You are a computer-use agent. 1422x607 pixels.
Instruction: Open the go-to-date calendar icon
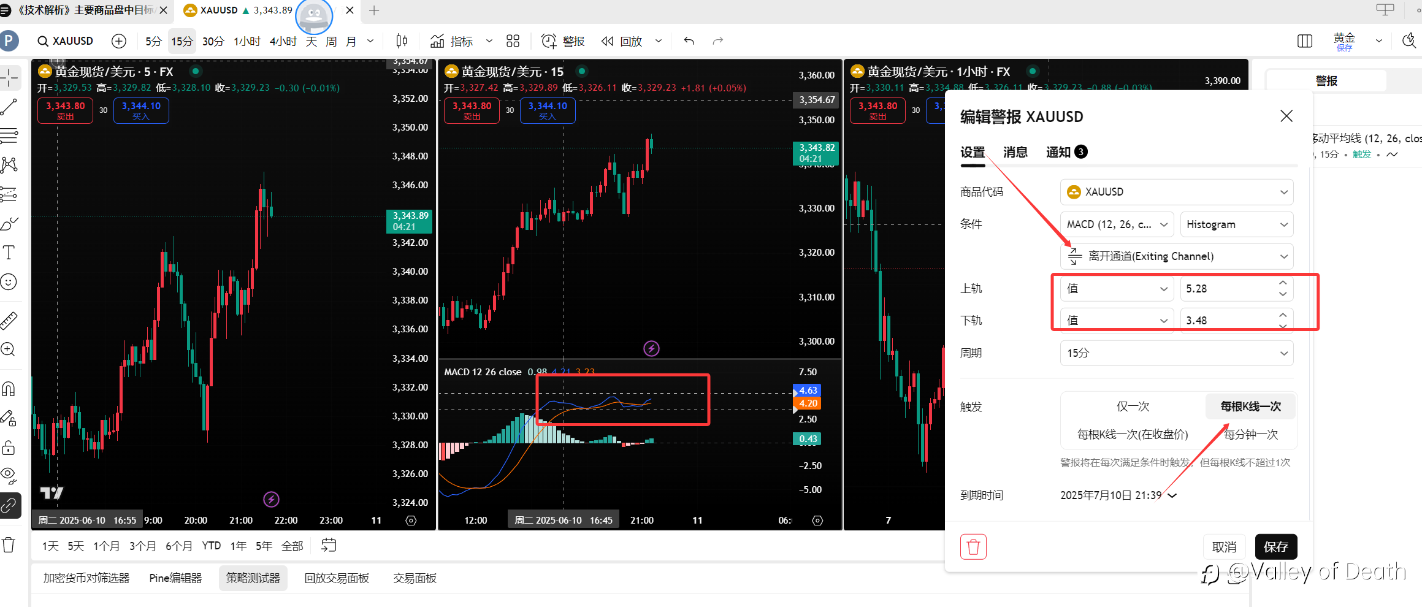pyautogui.click(x=329, y=545)
